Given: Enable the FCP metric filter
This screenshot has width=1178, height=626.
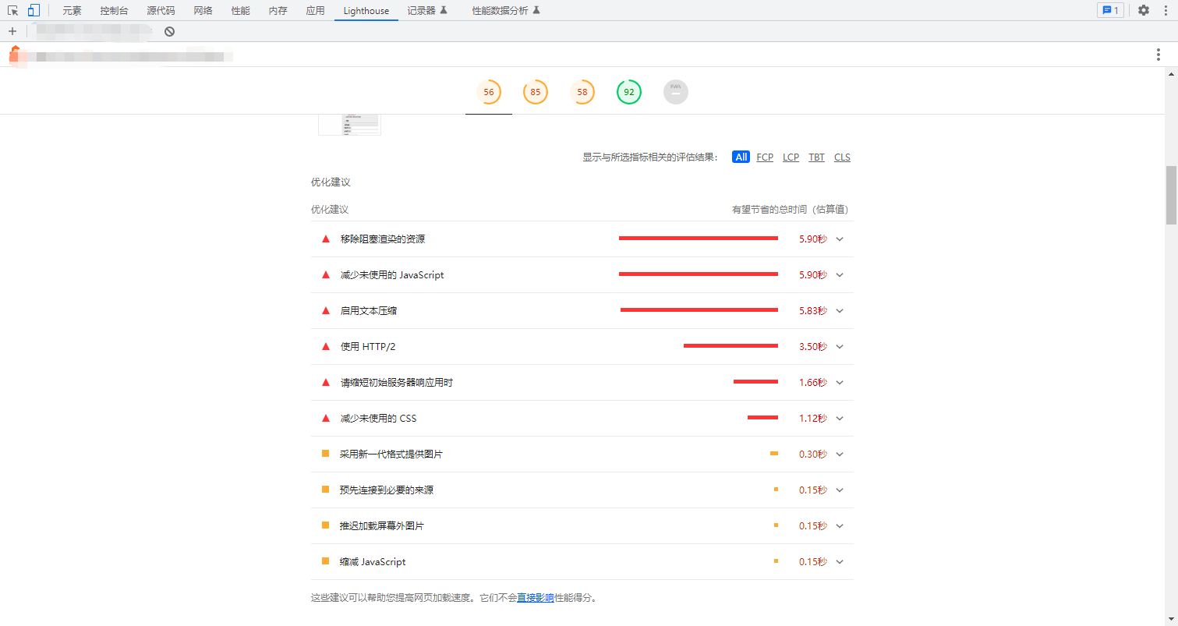Looking at the screenshot, I should pos(764,157).
